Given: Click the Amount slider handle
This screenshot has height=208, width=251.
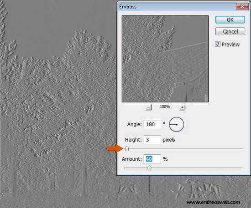Looking at the screenshot, I should click(x=149, y=168).
